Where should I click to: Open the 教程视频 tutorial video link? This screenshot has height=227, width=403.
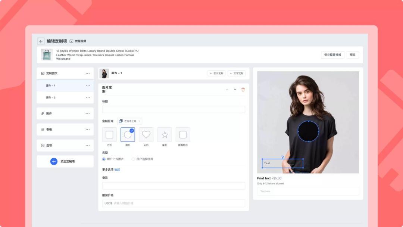(x=78, y=41)
